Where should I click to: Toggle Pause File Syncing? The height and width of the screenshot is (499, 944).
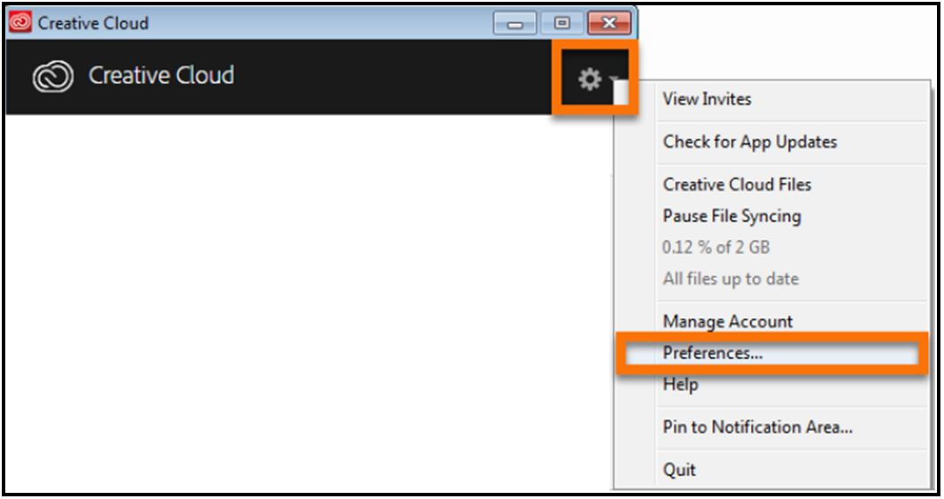(x=731, y=216)
